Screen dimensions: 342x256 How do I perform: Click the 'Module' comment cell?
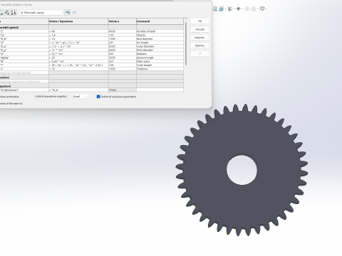tap(160, 35)
